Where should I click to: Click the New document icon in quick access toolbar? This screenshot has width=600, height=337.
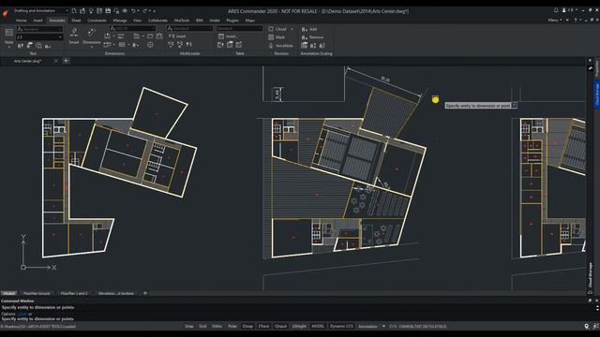pyautogui.click(x=74, y=11)
